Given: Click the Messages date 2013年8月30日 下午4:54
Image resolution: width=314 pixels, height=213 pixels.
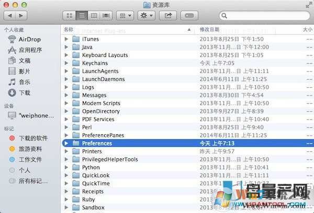Looking at the screenshot, I should click(x=231, y=95).
